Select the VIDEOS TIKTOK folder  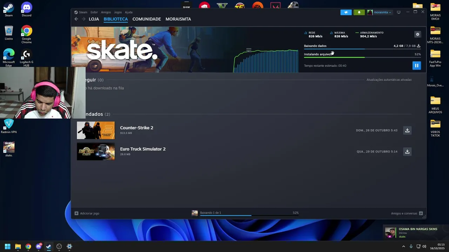coord(435,128)
